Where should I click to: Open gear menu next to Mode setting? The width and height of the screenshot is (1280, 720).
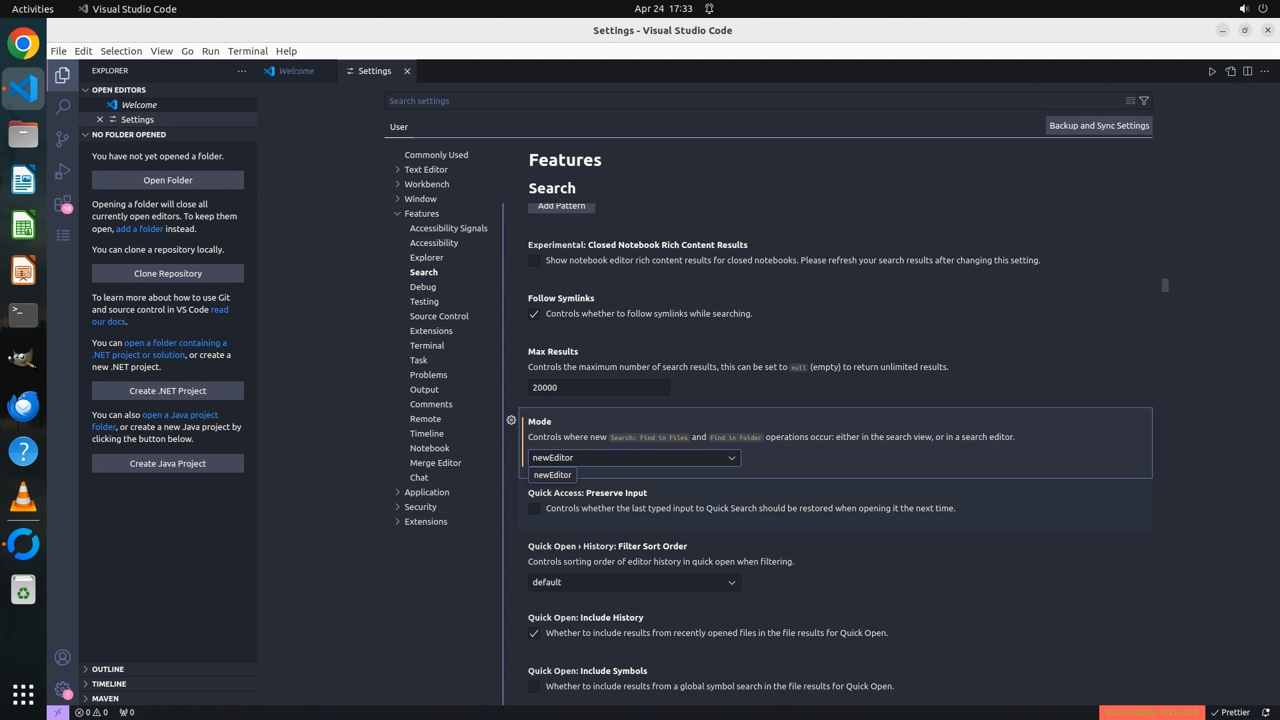pyautogui.click(x=511, y=420)
